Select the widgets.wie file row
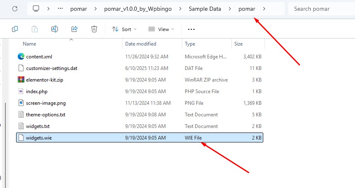Screen dimensions: 355x188 (139, 137)
